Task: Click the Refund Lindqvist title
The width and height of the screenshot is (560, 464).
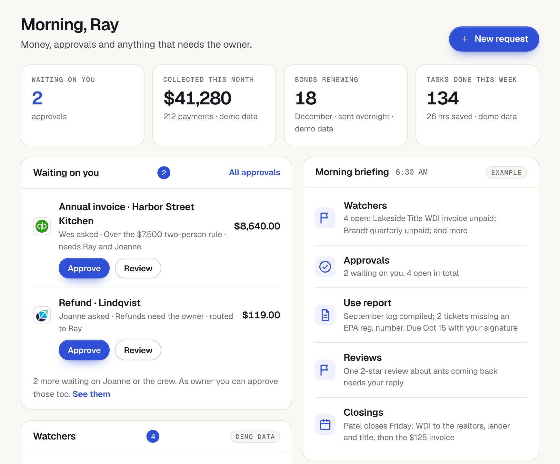Action: [100, 303]
